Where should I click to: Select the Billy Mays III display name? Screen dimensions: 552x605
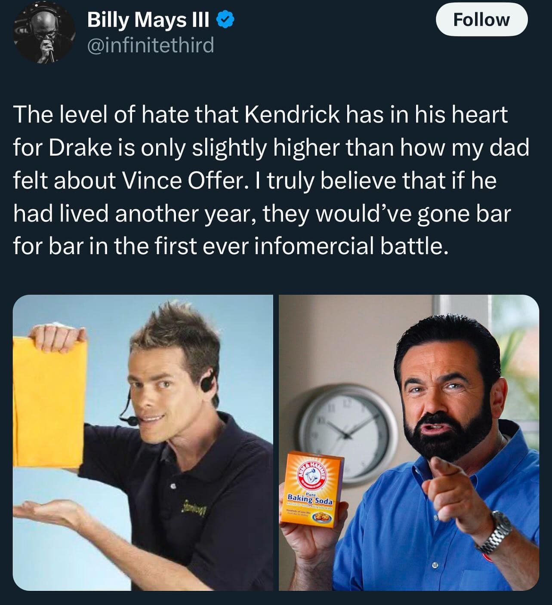click(148, 20)
